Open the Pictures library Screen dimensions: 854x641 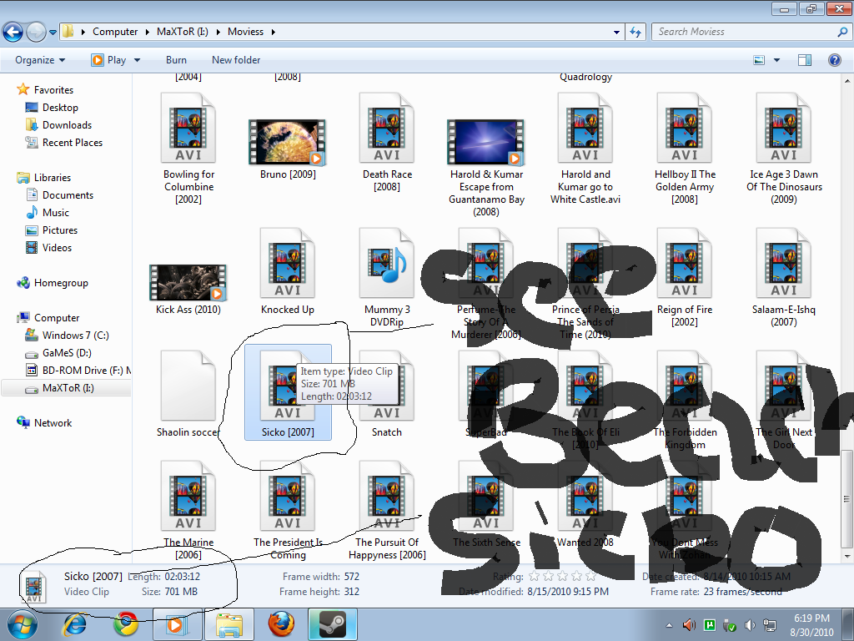[x=60, y=230]
